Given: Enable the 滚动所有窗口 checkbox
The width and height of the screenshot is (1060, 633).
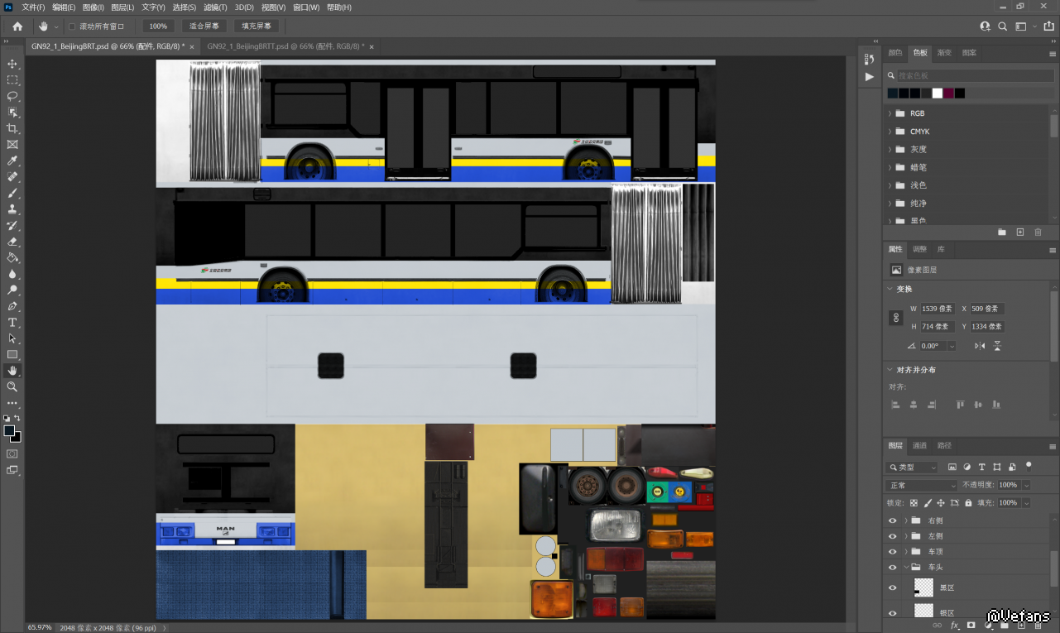Looking at the screenshot, I should (x=72, y=26).
